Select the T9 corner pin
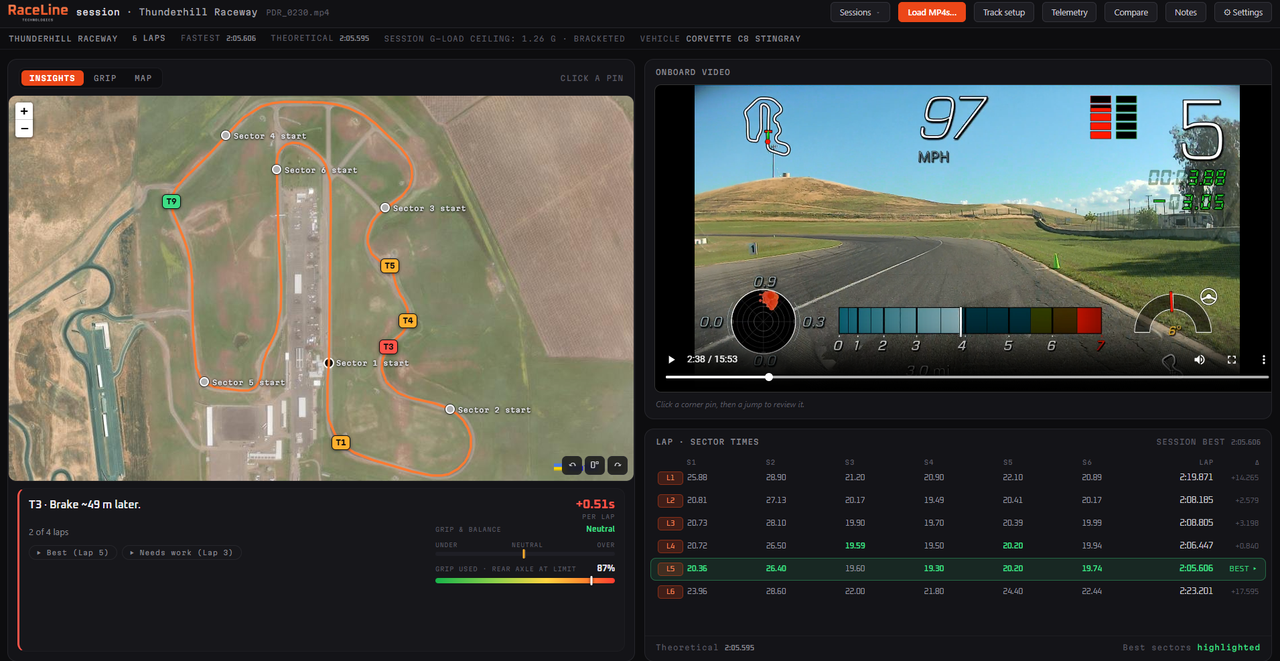The image size is (1280, 661). click(171, 202)
